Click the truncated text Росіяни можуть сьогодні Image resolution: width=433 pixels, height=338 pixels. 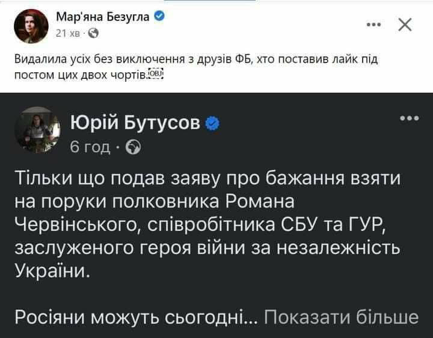click(x=136, y=317)
